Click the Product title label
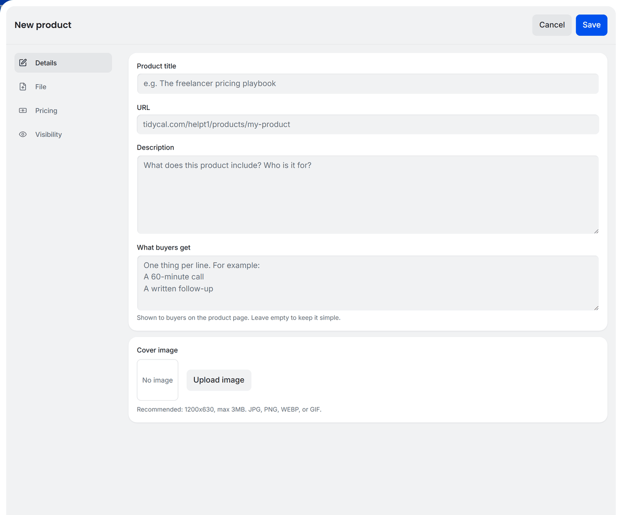 pyautogui.click(x=156, y=66)
